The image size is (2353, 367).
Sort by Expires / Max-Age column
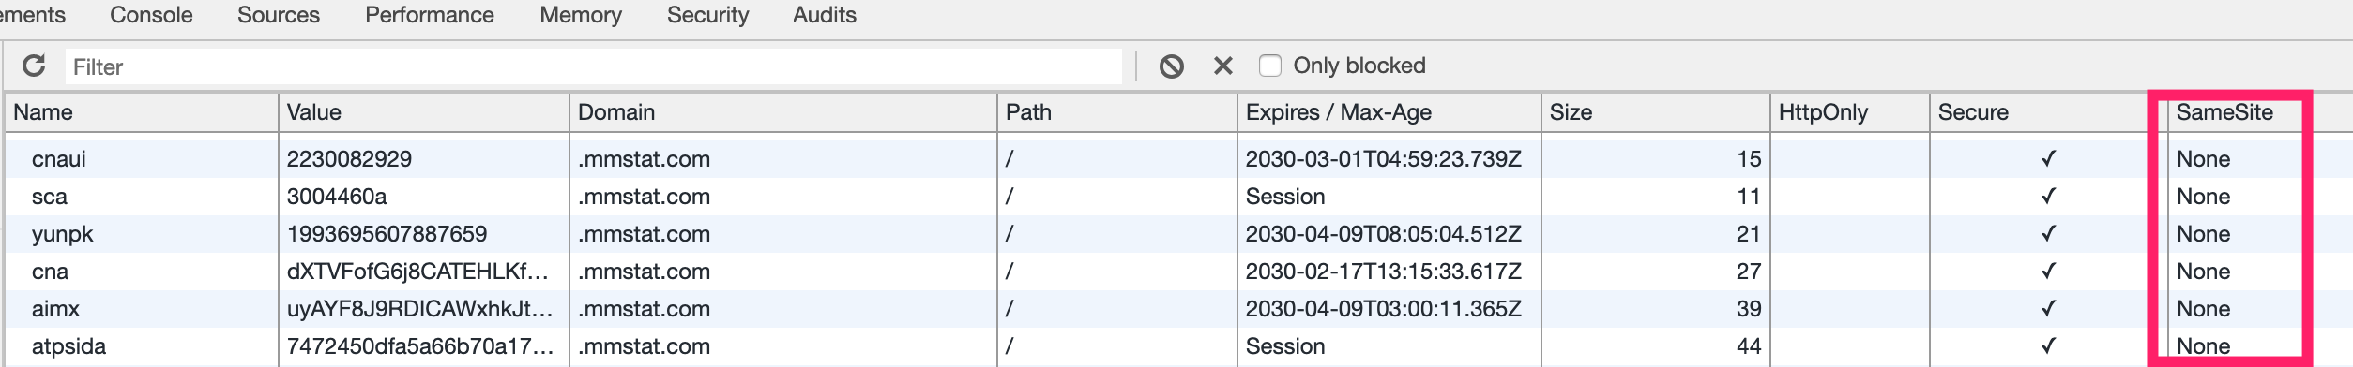(x=1389, y=112)
